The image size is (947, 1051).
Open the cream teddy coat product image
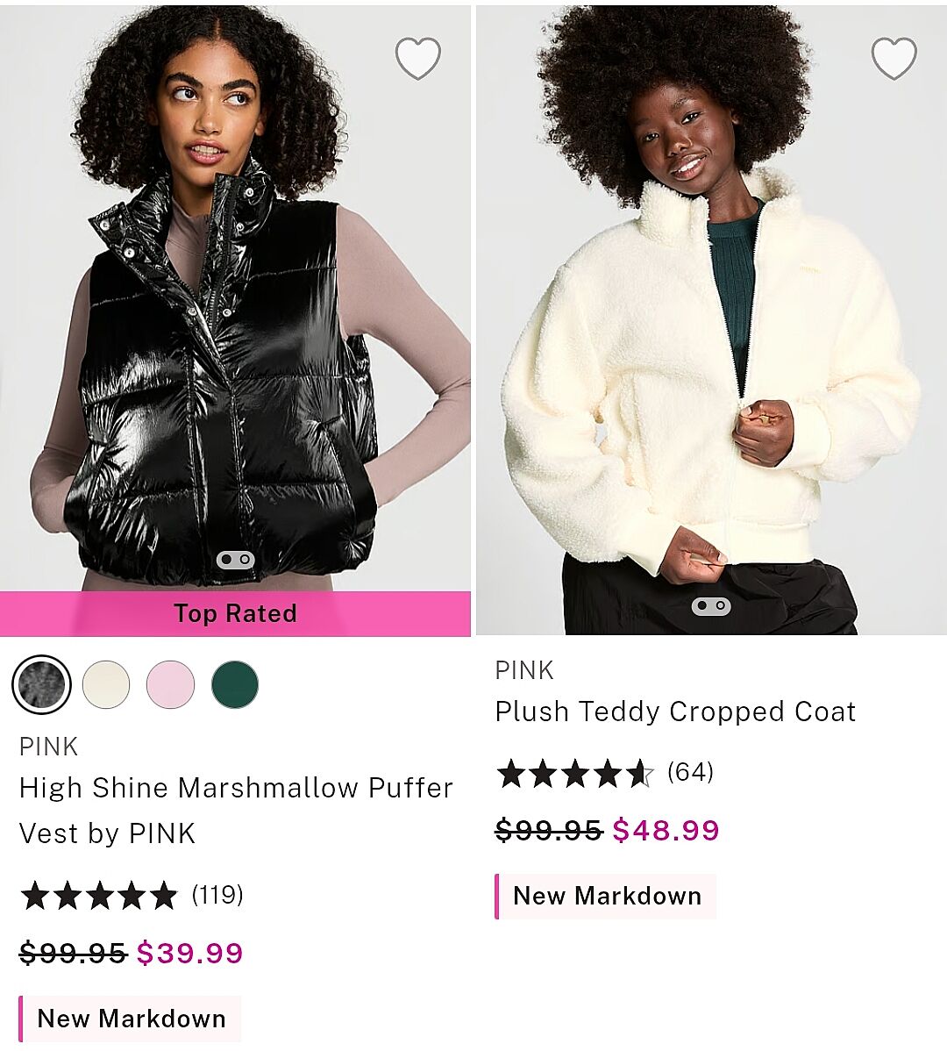711,319
